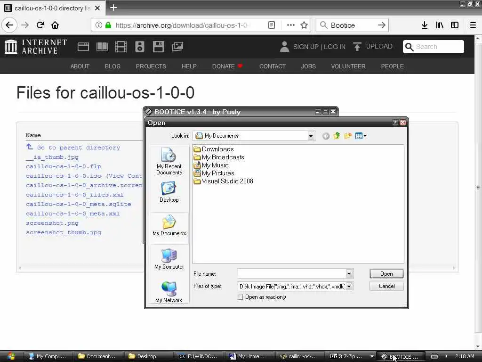Select the My Music folder

211,165
